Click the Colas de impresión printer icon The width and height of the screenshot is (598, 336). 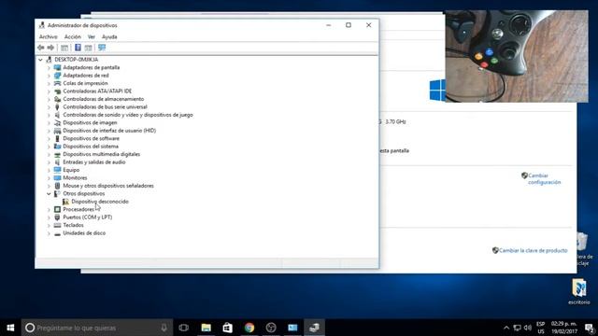pos(57,83)
